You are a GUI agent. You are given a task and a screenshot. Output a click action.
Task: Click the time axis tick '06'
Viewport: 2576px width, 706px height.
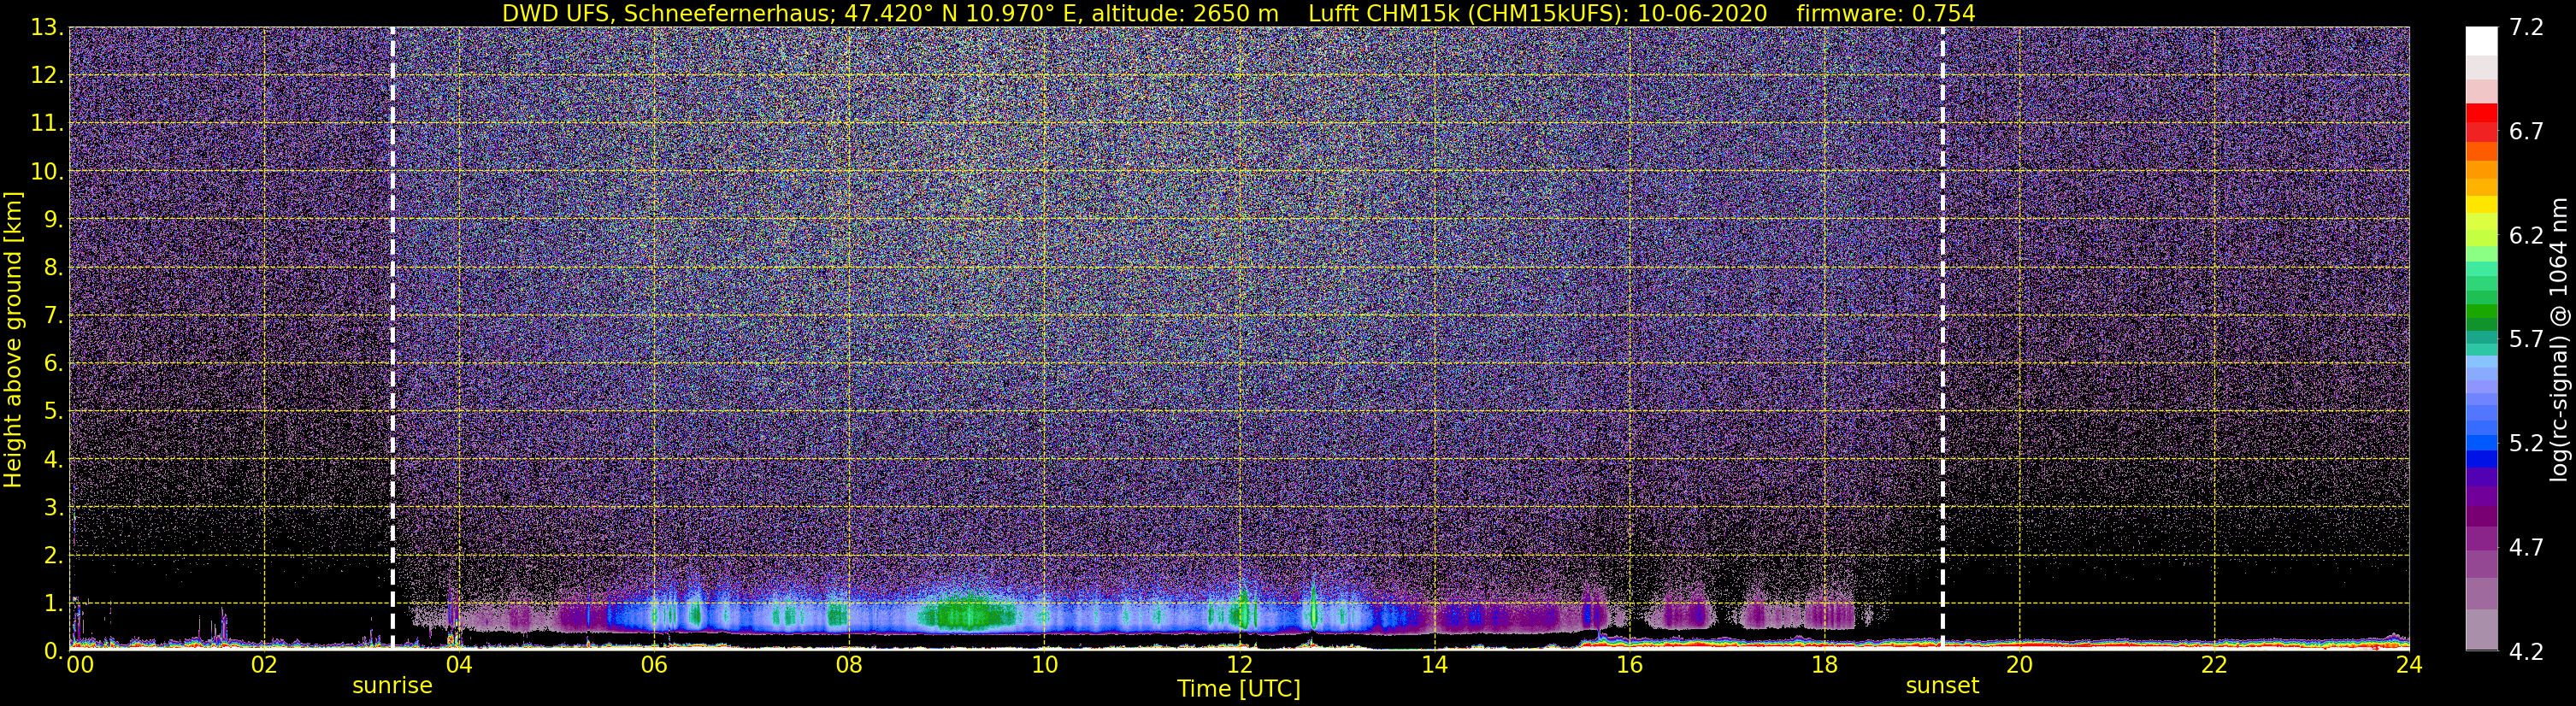(x=654, y=666)
